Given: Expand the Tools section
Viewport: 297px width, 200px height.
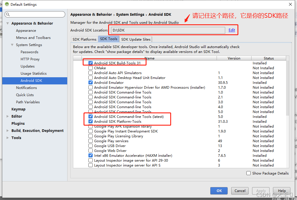Looking at the screenshot, I should (7, 138).
